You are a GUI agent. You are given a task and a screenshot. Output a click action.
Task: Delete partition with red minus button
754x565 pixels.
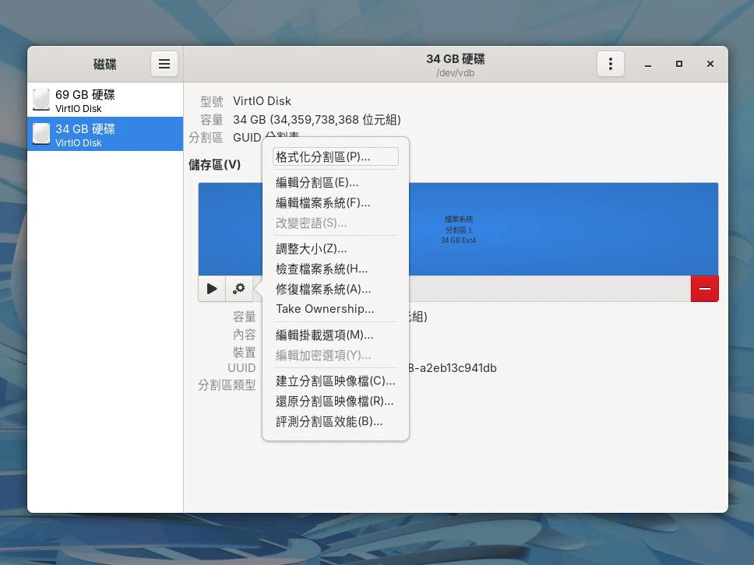(x=704, y=289)
